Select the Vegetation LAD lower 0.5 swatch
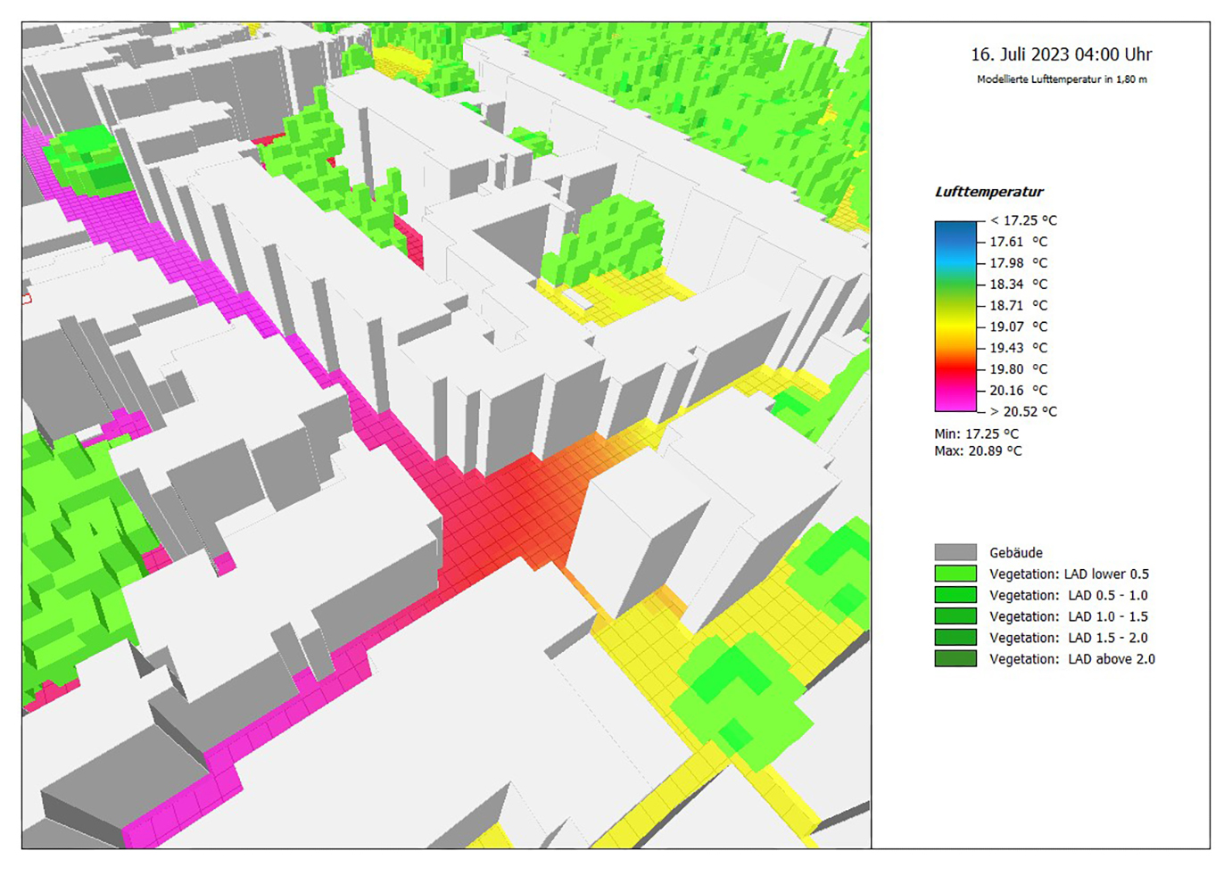1232x892 pixels. [x=955, y=574]
